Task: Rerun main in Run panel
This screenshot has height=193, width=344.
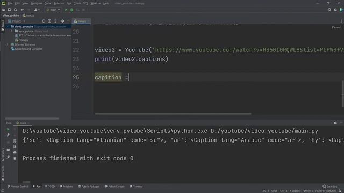Action: click(x=8, y=129)
